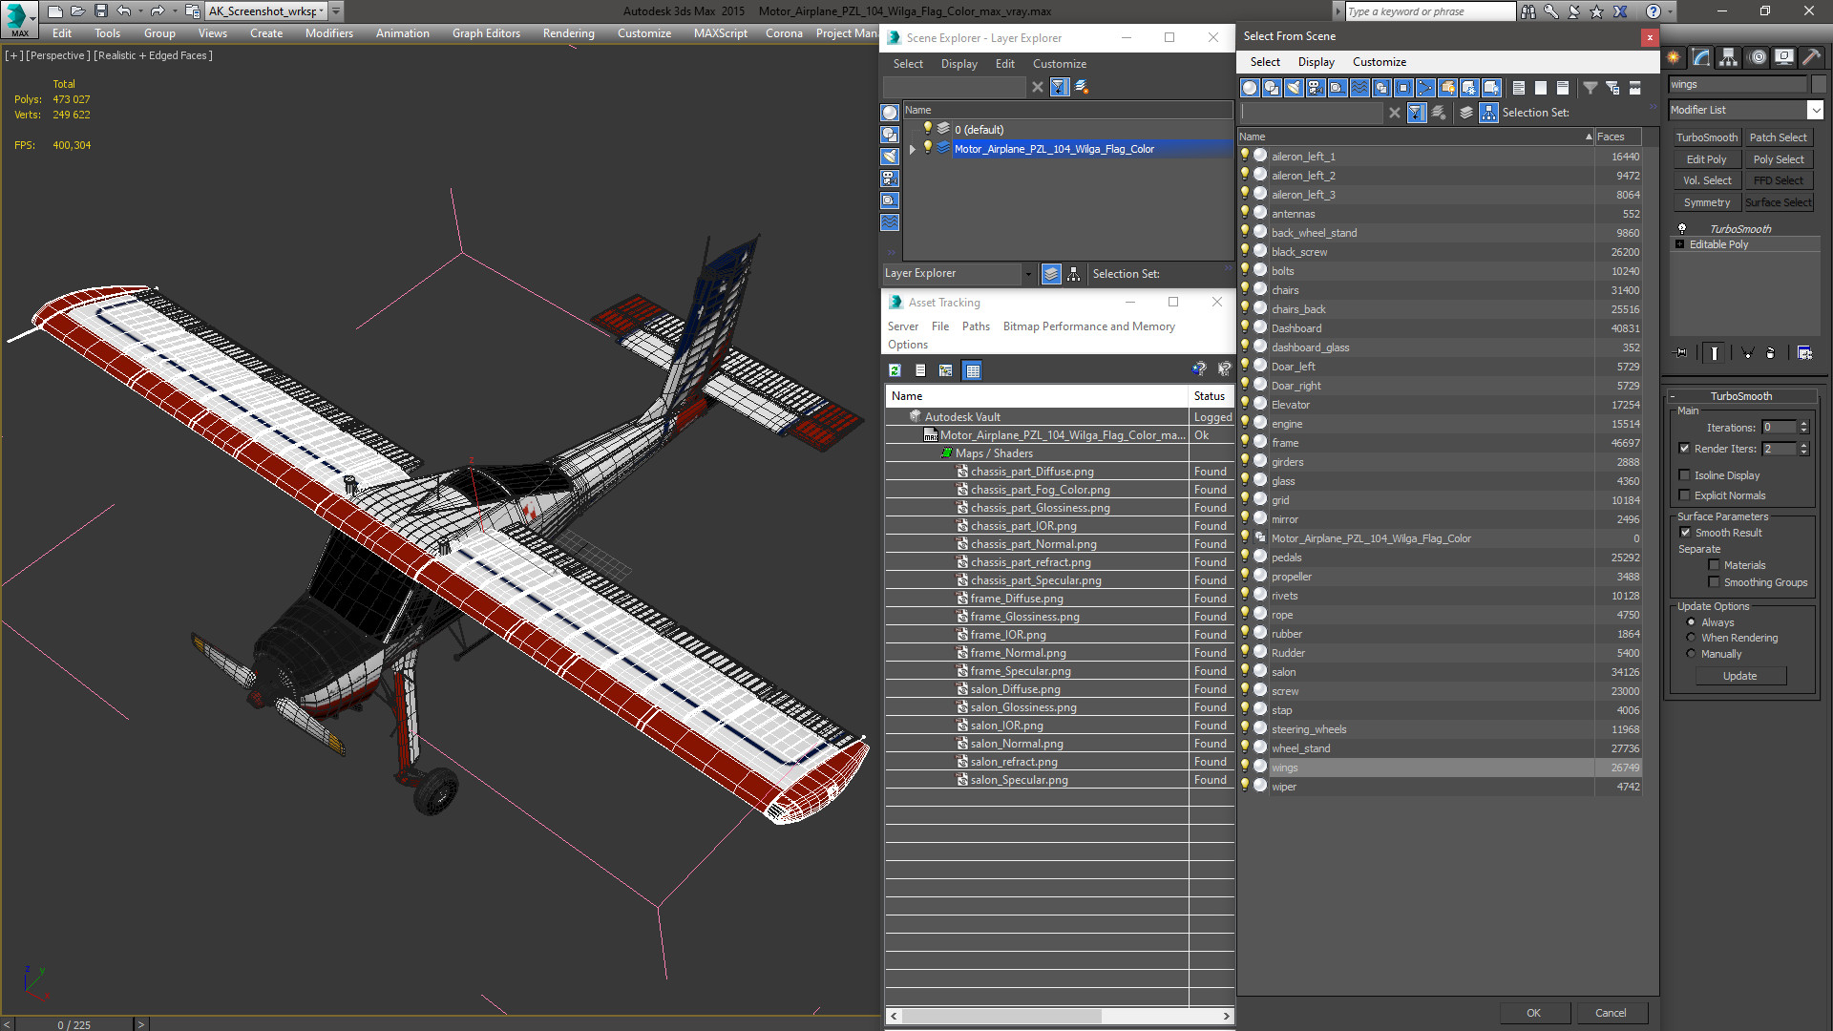Screen dimensions: 1833x1031
Task: Click Render Iters spinner arrows
Action: [1803, 449]
